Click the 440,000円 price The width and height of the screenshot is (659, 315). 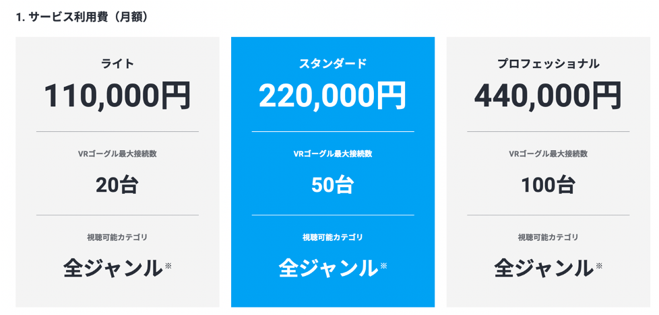(548, 96)
